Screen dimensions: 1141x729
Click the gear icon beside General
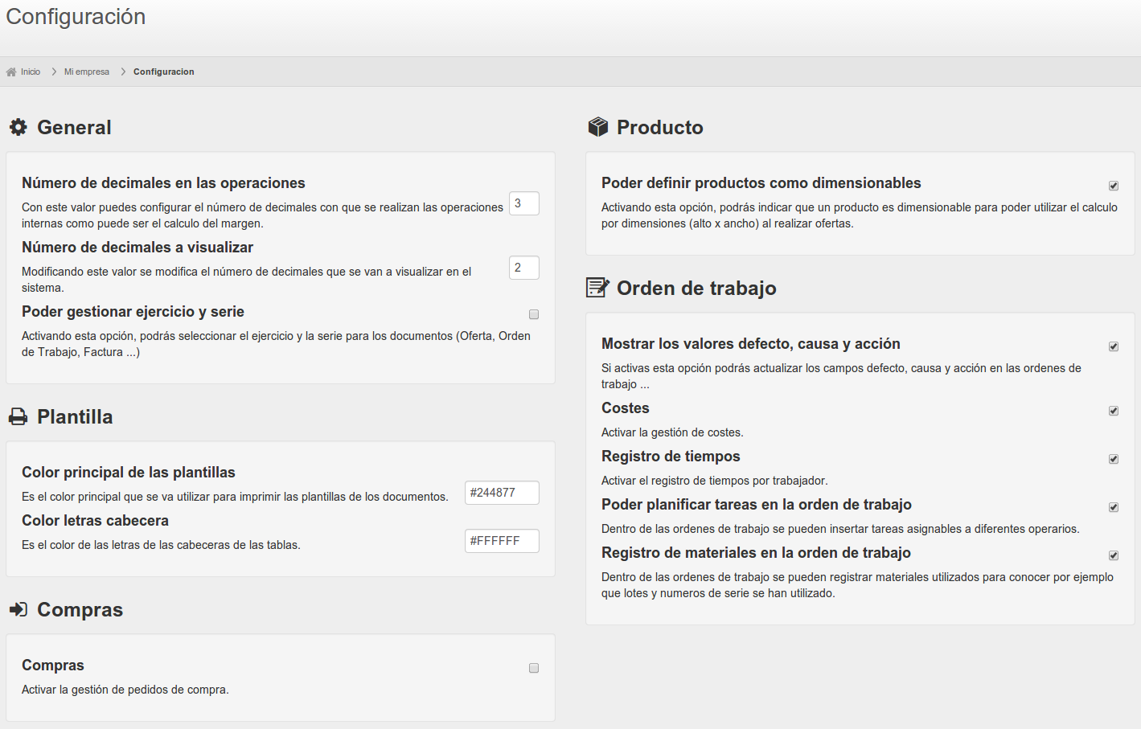pos(18,127)
